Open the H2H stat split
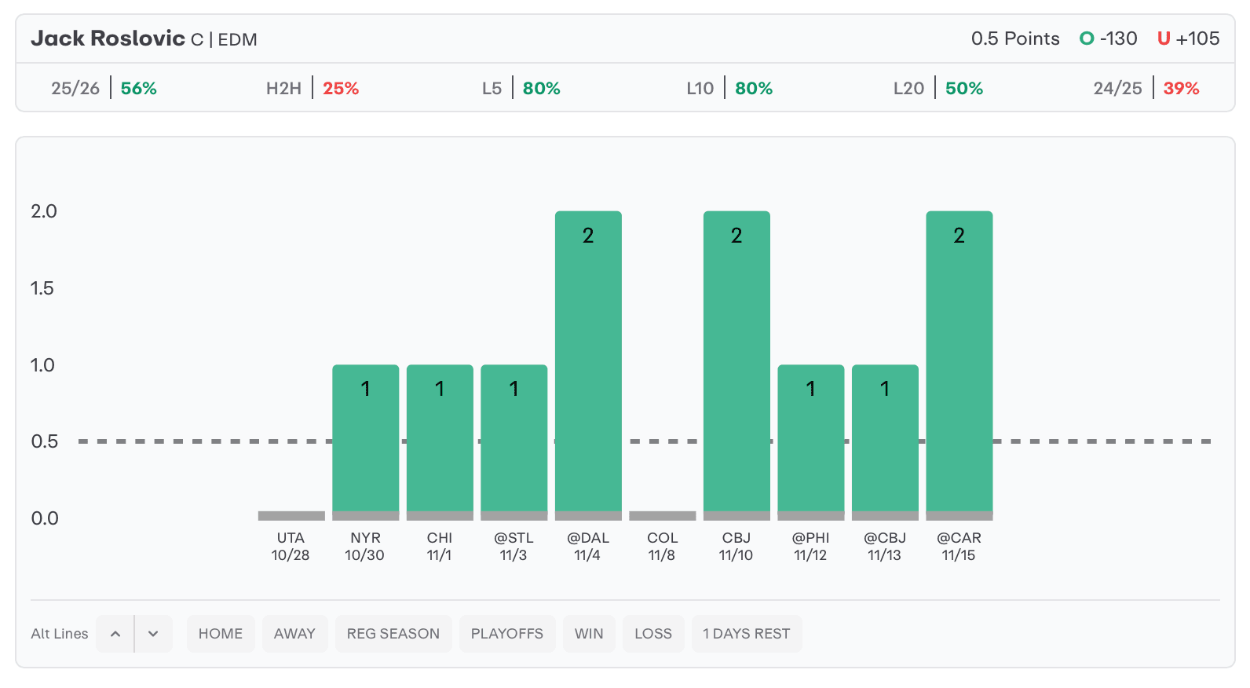Screen dimensions: 1250x688 (x=312, y=88)
